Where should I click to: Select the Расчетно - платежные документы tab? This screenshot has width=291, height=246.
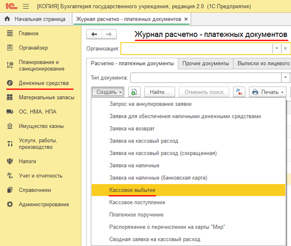click(x=132, y=63)
